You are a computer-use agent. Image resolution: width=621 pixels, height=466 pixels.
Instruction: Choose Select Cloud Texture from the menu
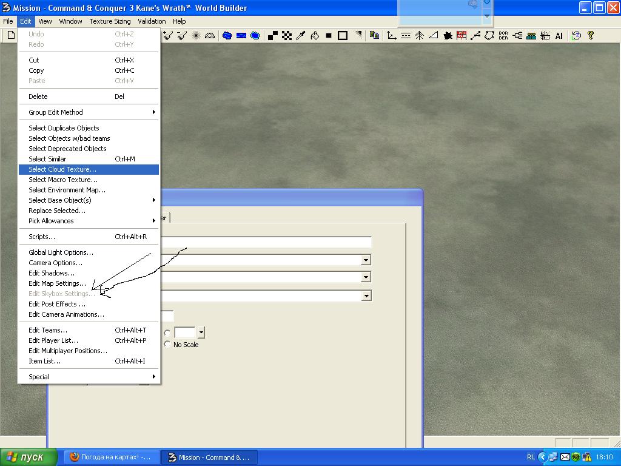89,169
